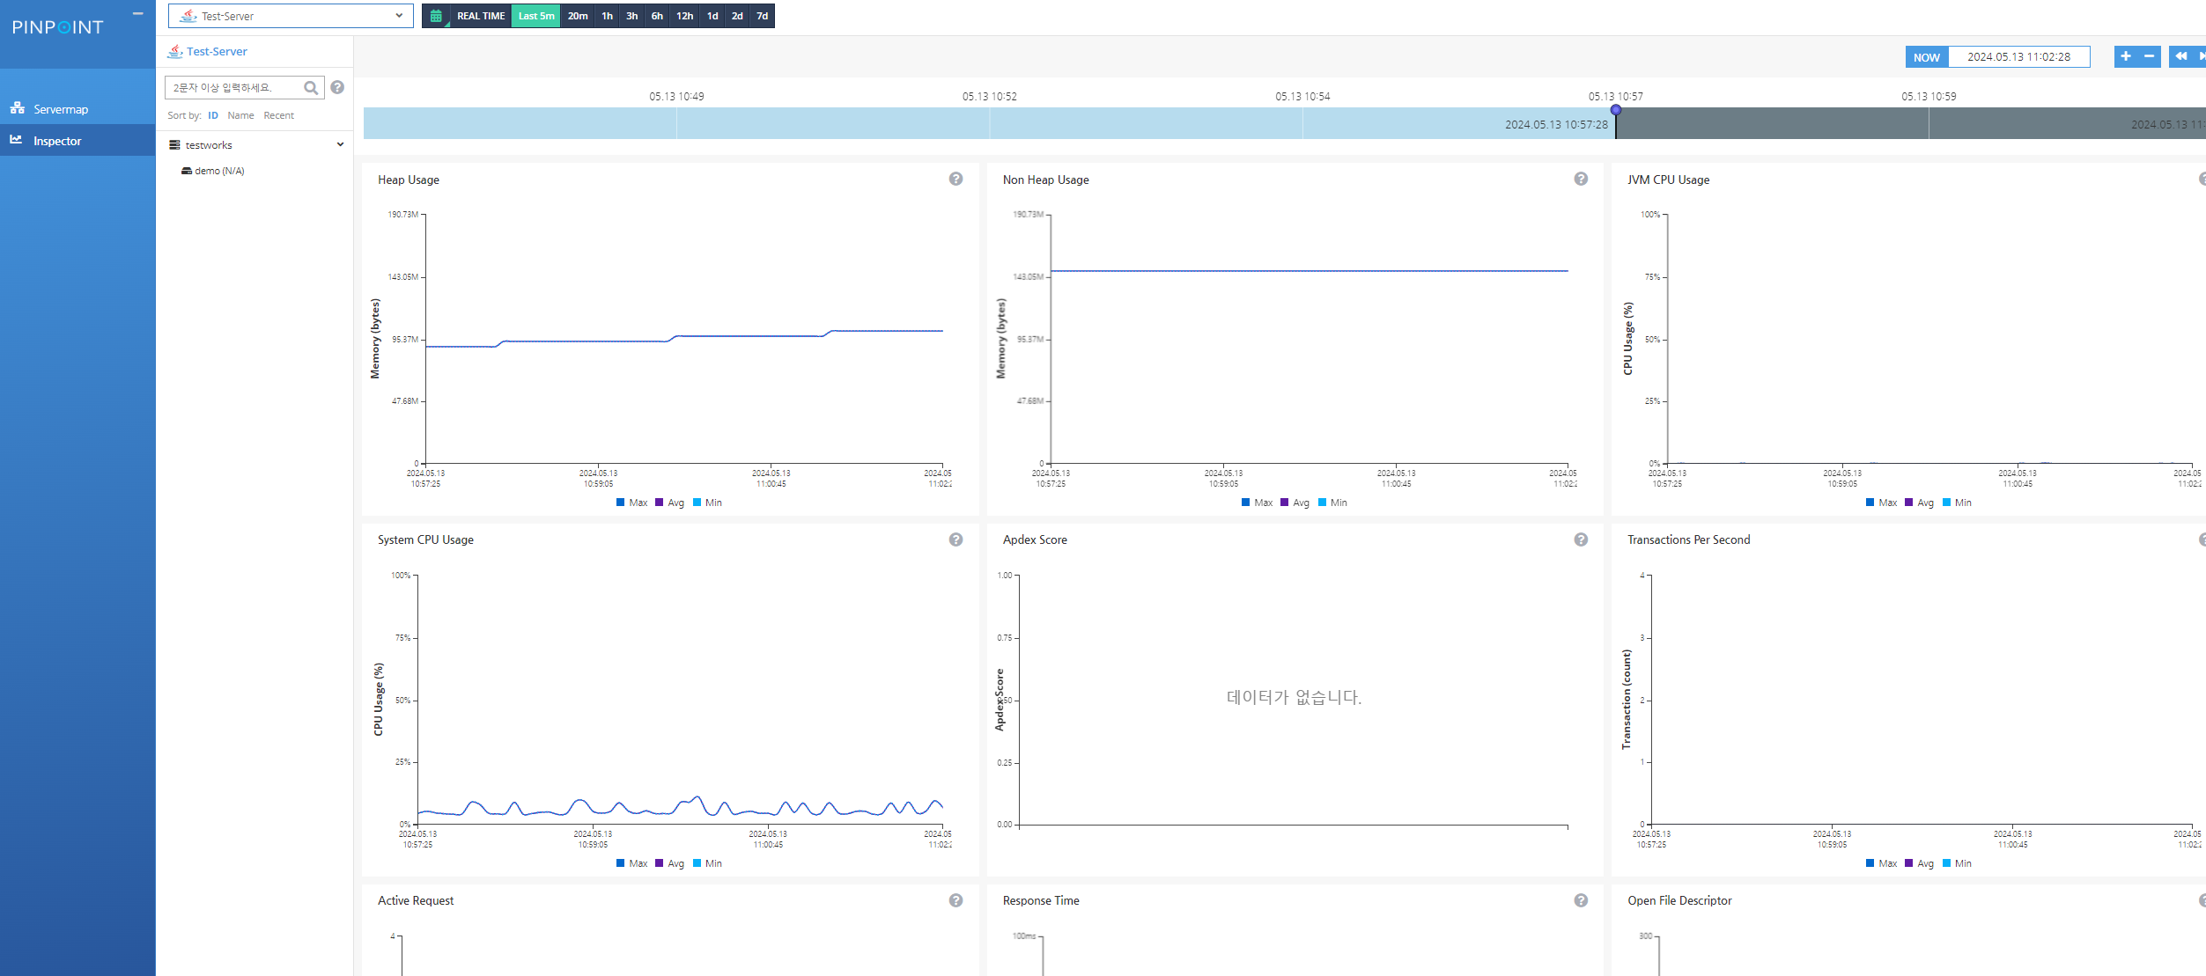Select the 12h period
Image resolution: width=2206 pixels, height=976 pixels.
pyautogui.click(x=685, y=16)
